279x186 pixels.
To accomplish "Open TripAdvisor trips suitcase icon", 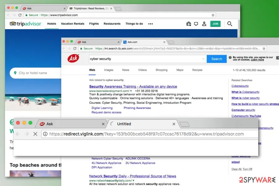I will 188,24.
